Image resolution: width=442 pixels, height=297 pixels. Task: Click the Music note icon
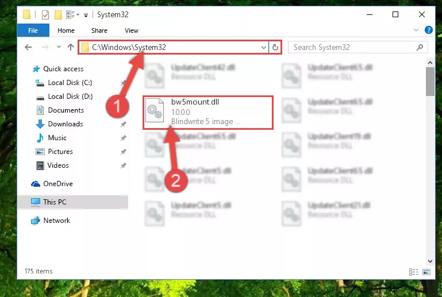point(40,138)
